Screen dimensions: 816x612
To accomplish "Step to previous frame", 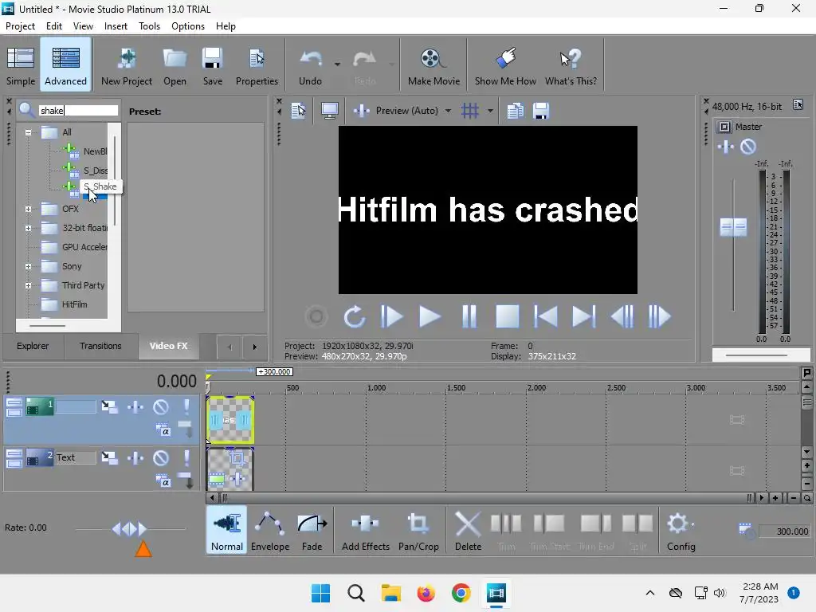I will pyautogui.click(x=622, y=317).
